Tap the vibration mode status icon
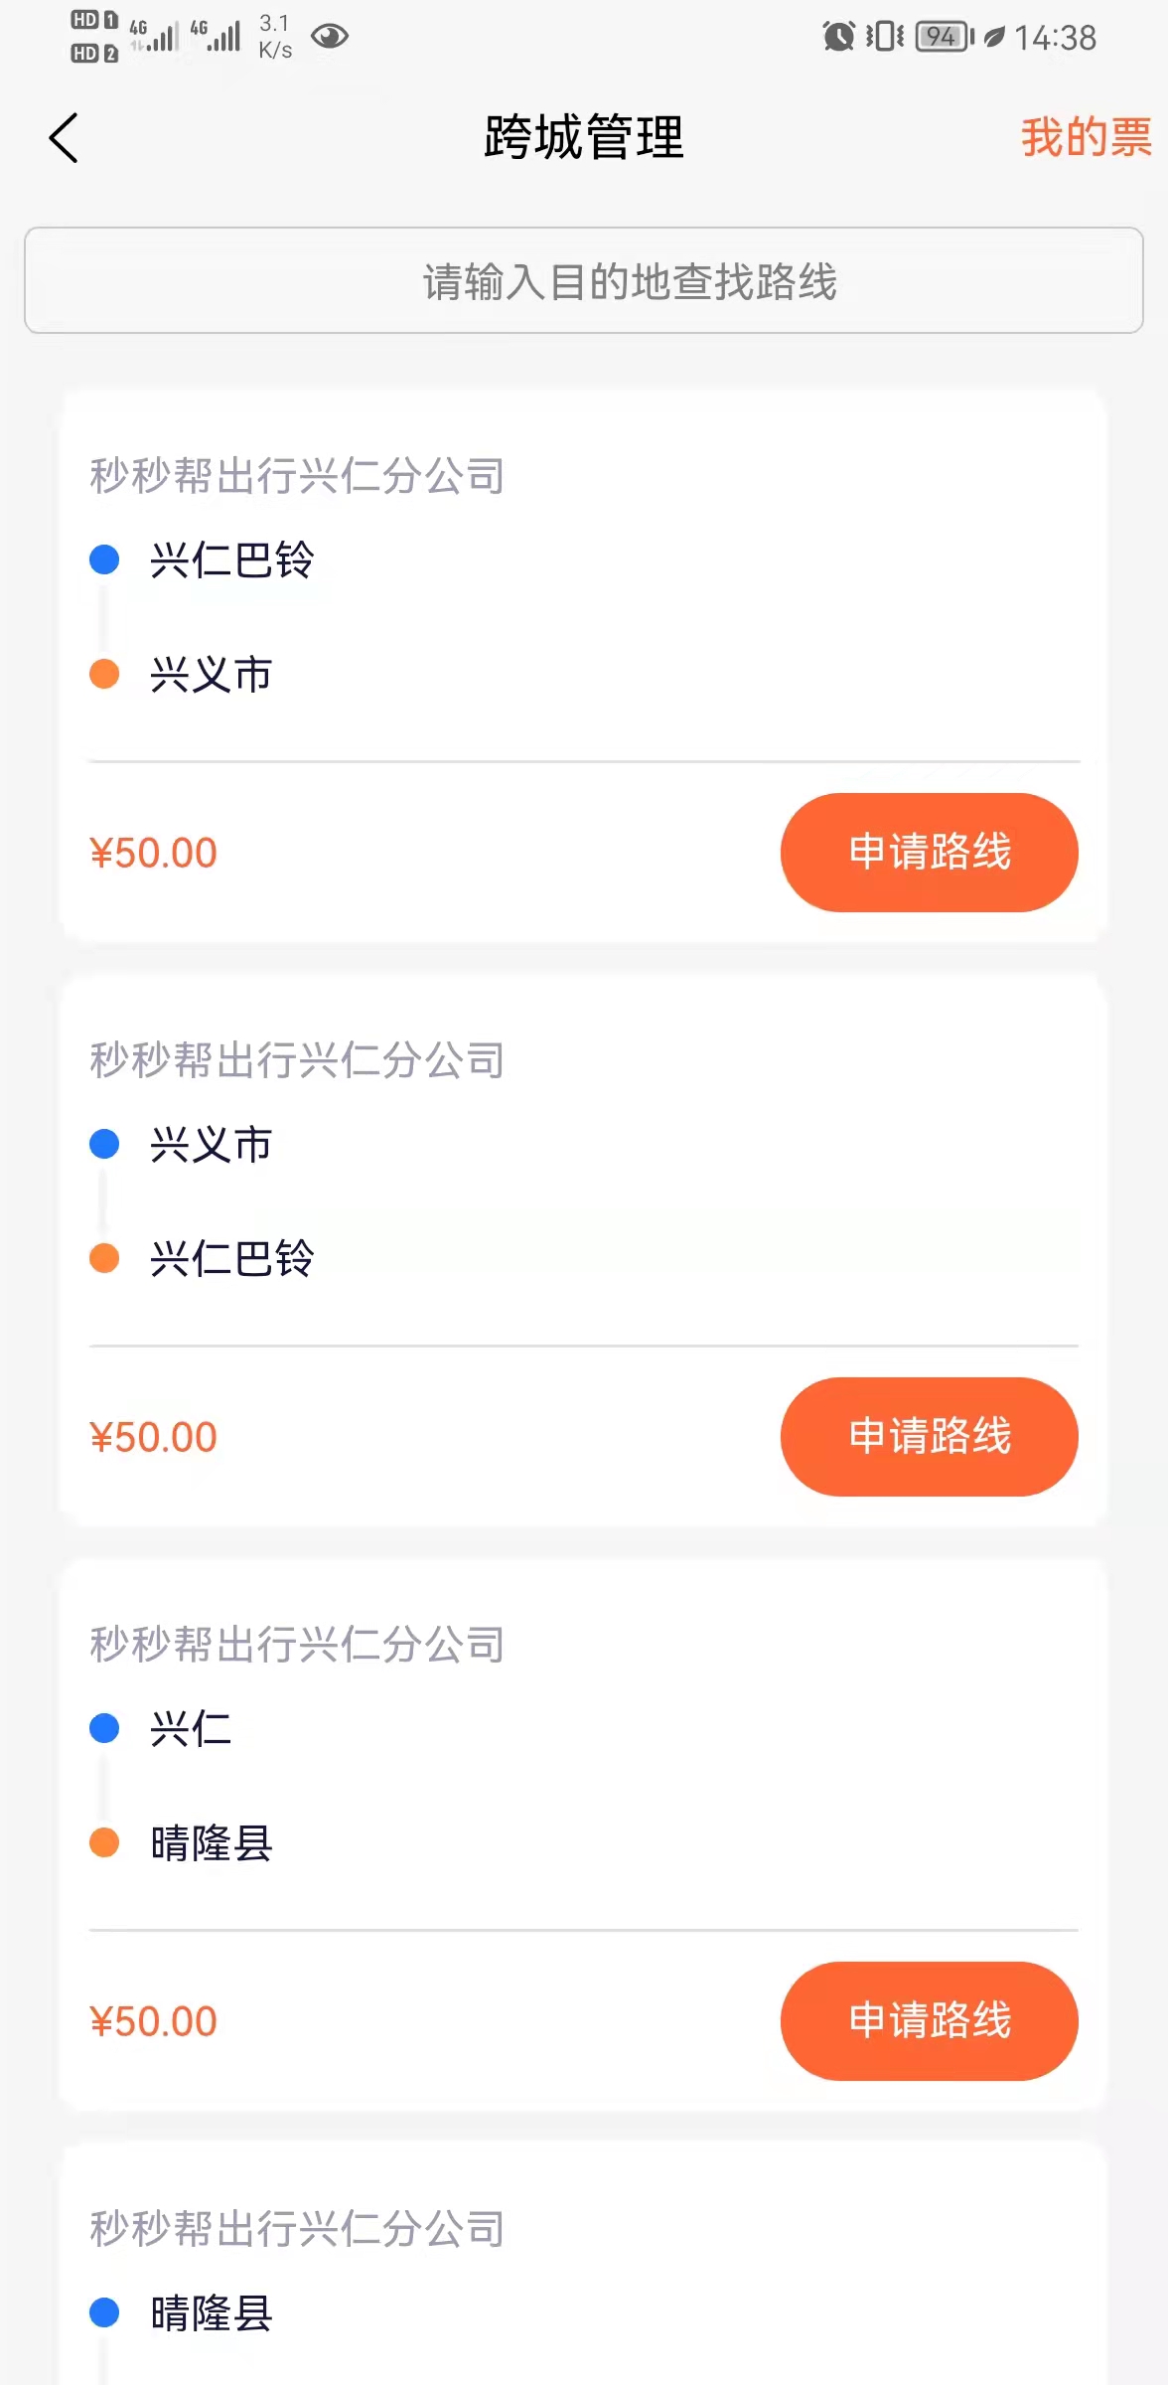Viewport: 1168px width, 2385px height. point(884,37)
